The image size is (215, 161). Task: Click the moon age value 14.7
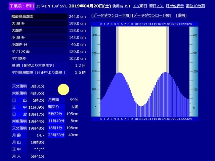(x=41, y=135)
